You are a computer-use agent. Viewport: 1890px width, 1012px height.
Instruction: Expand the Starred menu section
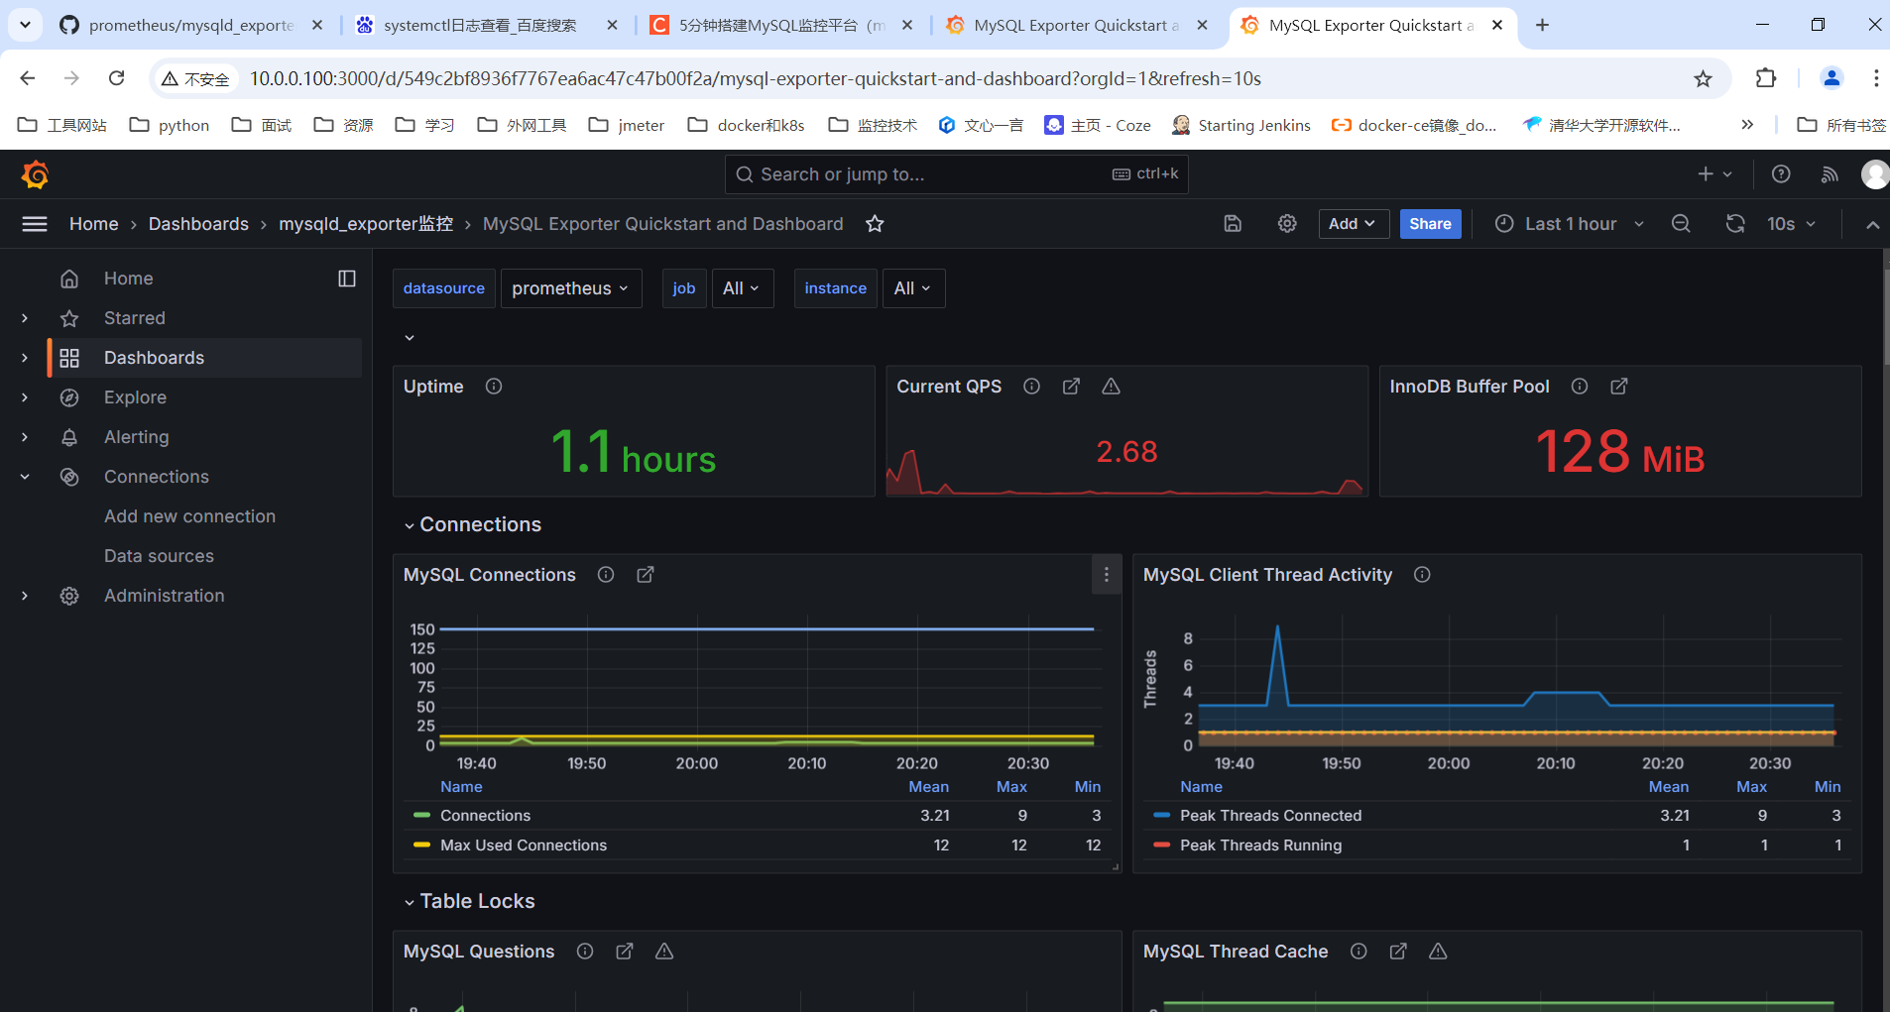pyautogui.click(x=25, y=318)
